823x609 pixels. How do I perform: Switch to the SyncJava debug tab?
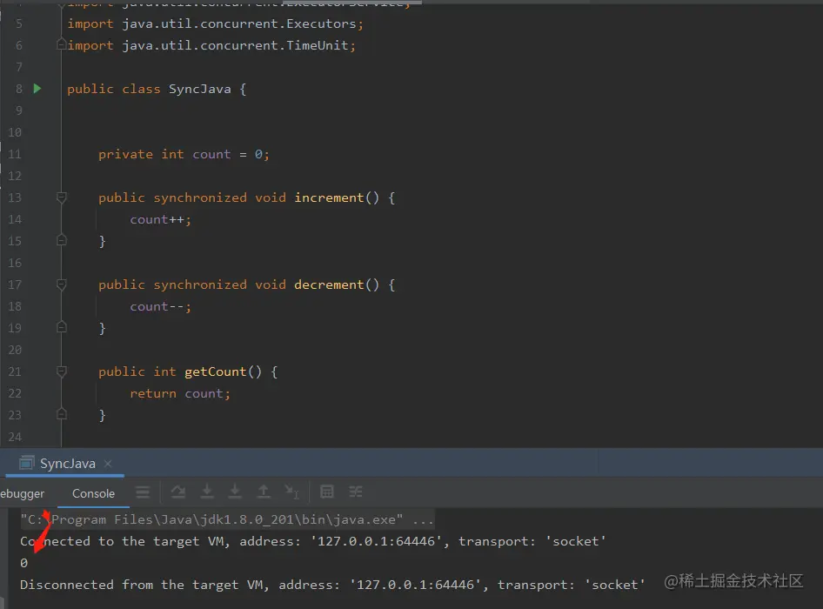coord(67,464)
